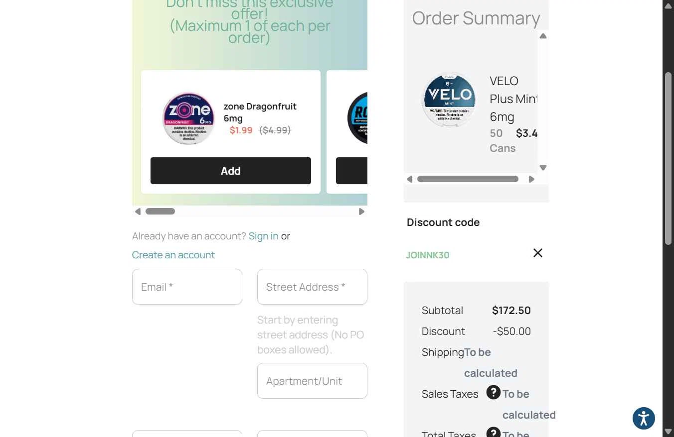
Task: Focus the Apartment/Unit input field
Action: pyautogui.click(x=312, y=381)
